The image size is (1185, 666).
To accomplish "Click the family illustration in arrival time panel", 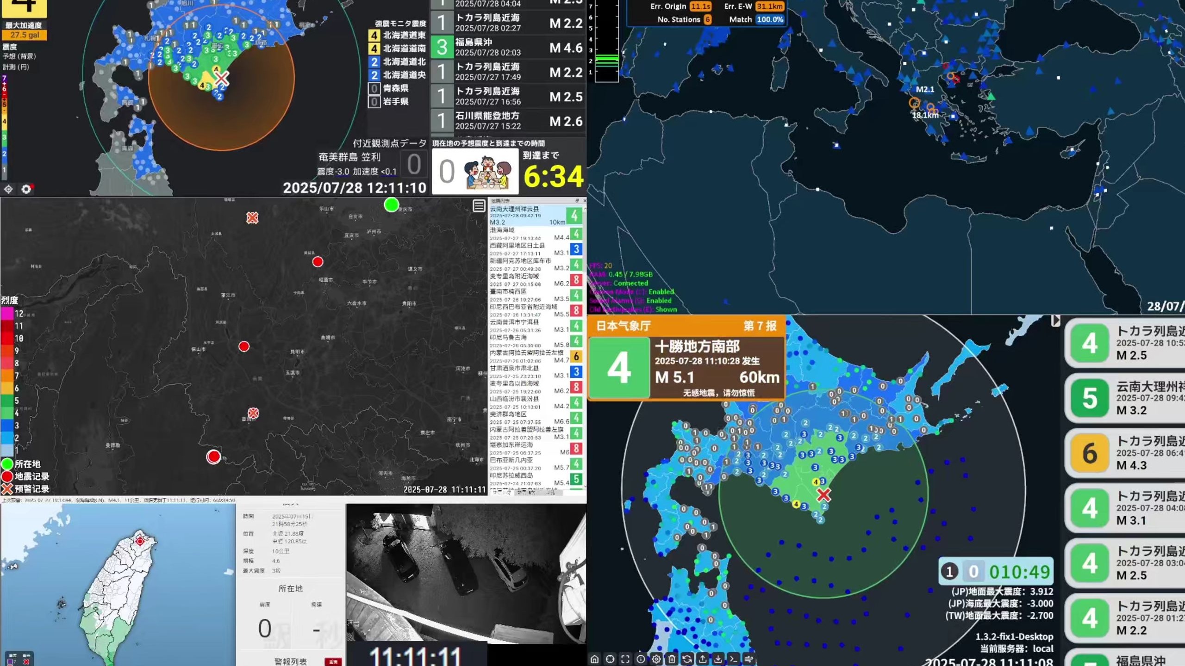I will tap(487, 172).
